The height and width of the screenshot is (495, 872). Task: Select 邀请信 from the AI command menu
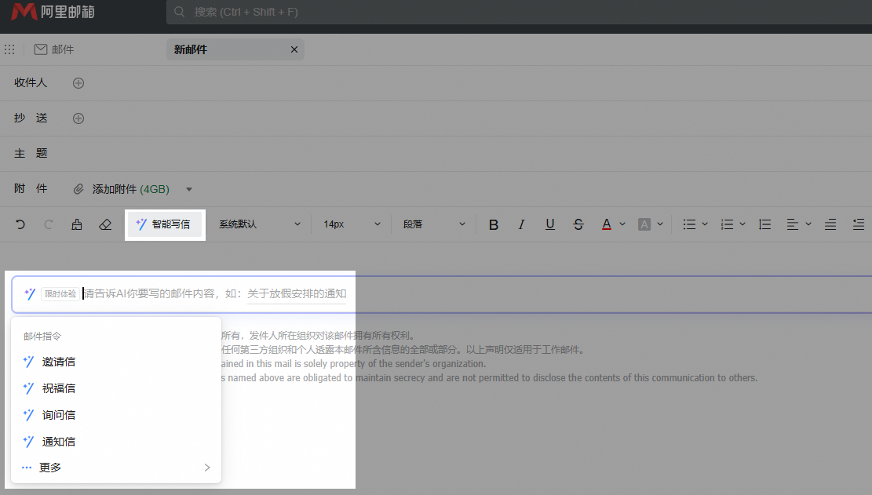[59, 362]
